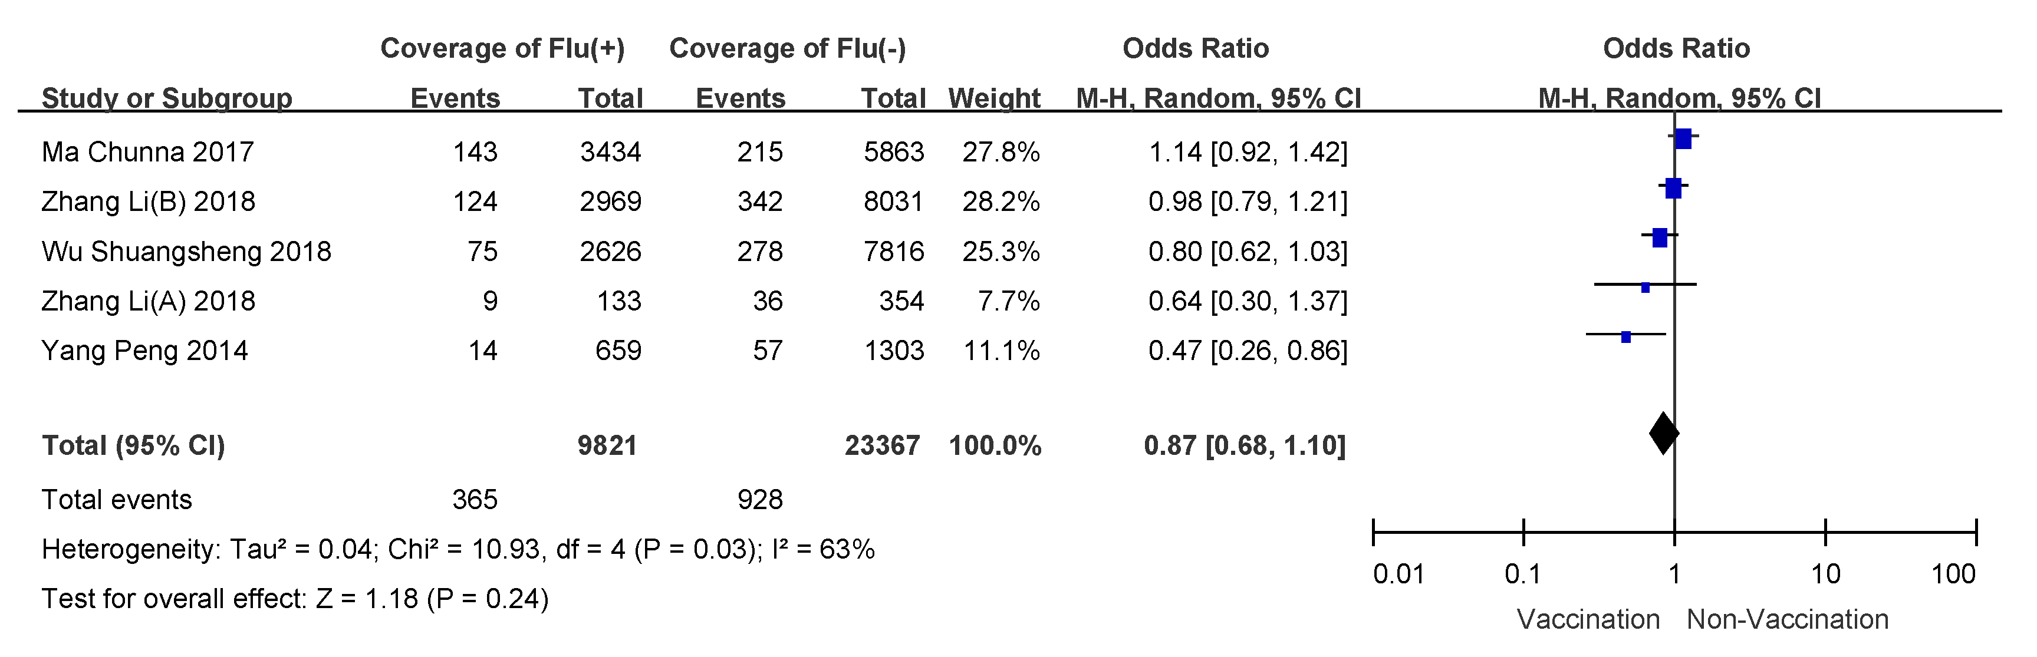Click the Wu Shuangsheng 2018 study name
The height and width of the screenshot is (657, 2037).
(x=186, y=252)
